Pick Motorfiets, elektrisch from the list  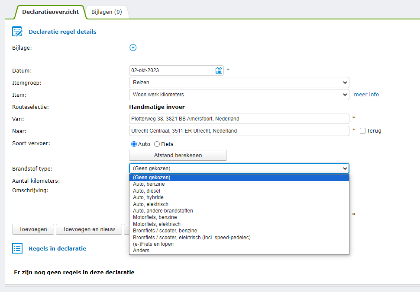tap(157, 224)
